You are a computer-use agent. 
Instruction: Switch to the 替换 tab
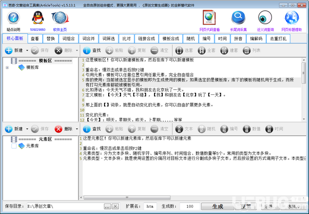point(50,39)
